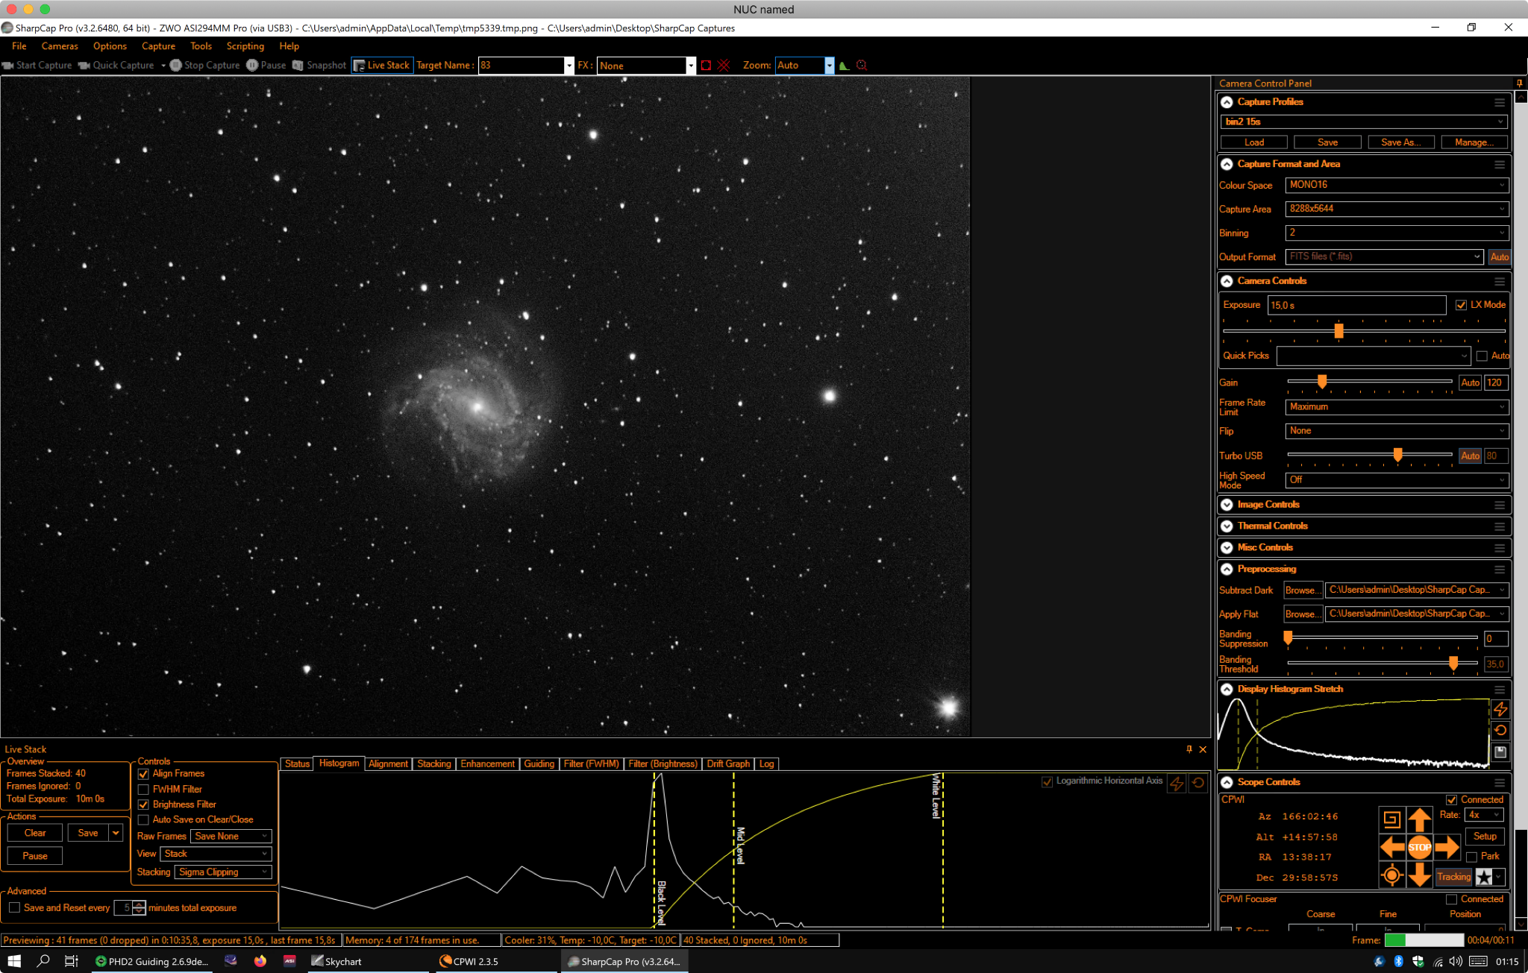
Task: Uncheck the LX Mode checkbox
Action: click(x=1461, y=305)
